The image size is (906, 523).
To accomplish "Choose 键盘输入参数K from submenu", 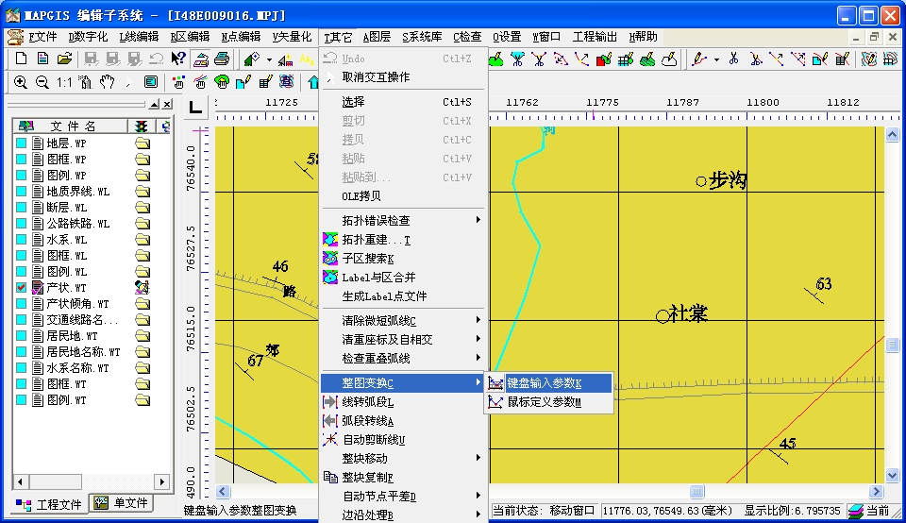I will [549, 383].
